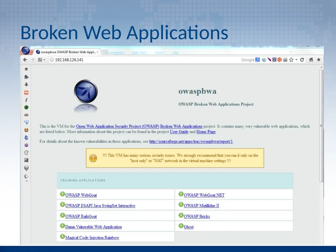The image size is (336, 252).
Task: Click the jQuery wave icon in address bar
Action: click(264, 60)
